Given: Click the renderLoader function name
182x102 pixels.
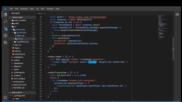Looking at the screenshot, I should [x=55, y=57].
